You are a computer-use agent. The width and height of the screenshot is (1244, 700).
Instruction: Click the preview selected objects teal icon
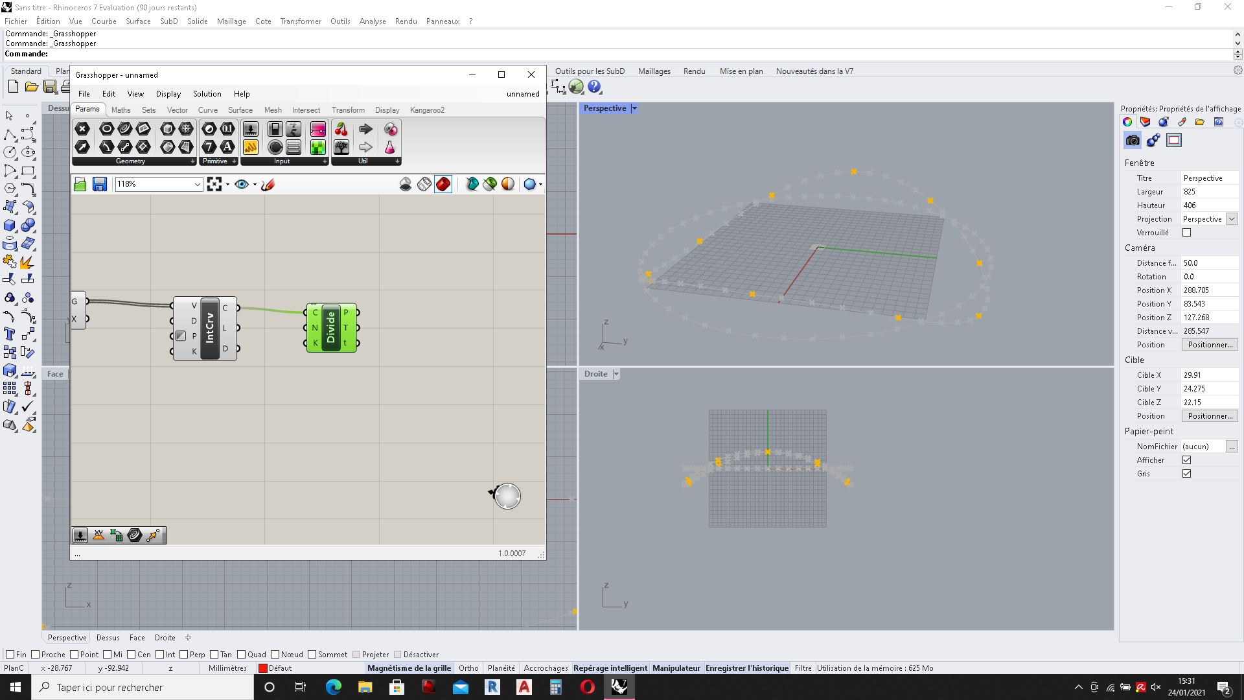click(x=472, y=185)
